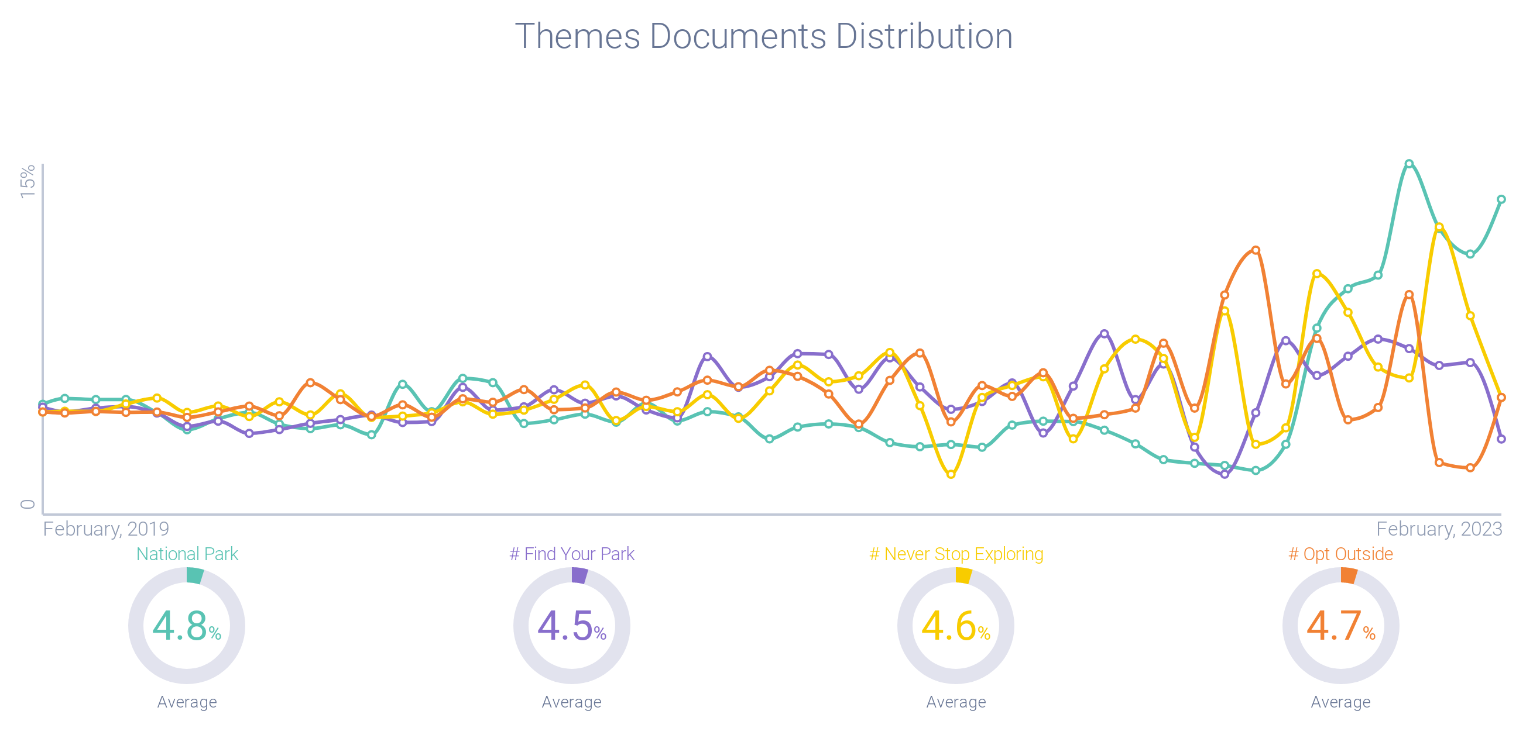Click the orange segment on the Opt Outside donut

[x=1349, y=575]
